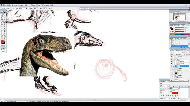Select the Eyedropper tool
The image size is (190, 106).
pos(4,36)
